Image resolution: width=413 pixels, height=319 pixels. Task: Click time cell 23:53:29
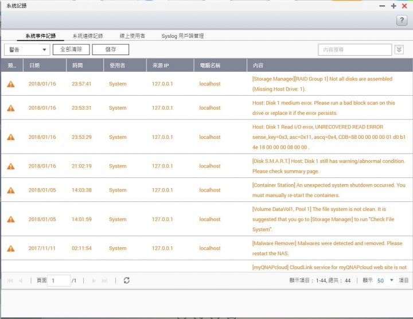pos(81,137)
